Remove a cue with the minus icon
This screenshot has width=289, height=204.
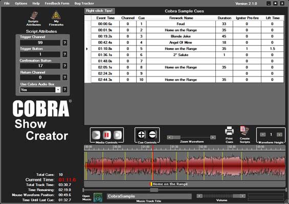point(152,135)
